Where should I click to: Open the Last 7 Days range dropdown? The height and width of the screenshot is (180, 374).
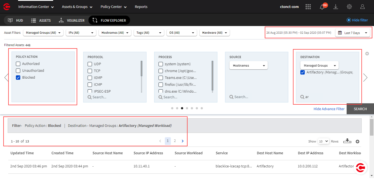[x=353, y=33]
